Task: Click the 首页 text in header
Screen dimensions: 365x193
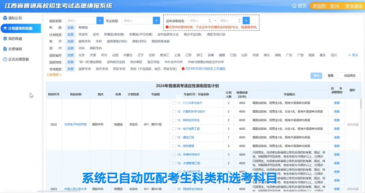Action: point(302,6)
